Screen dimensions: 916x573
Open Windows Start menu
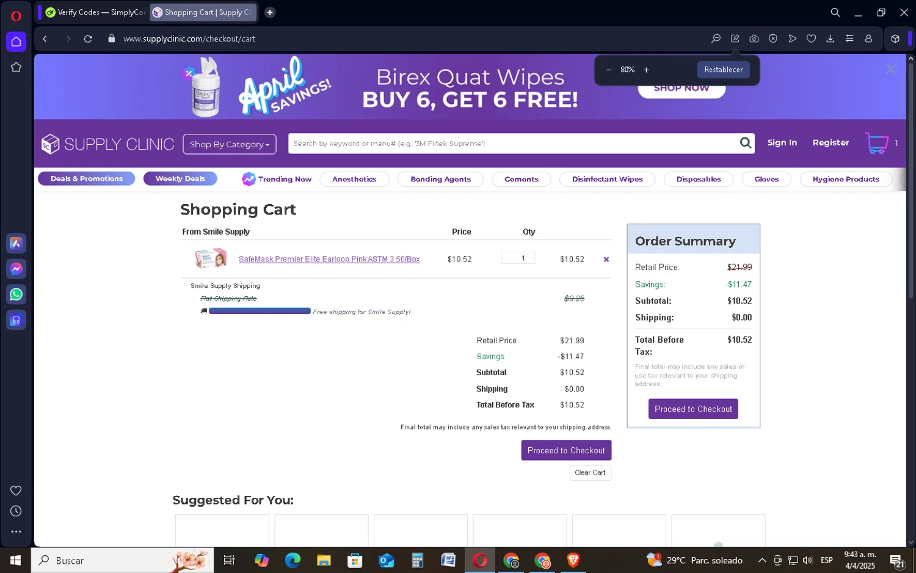click(15, 560)
